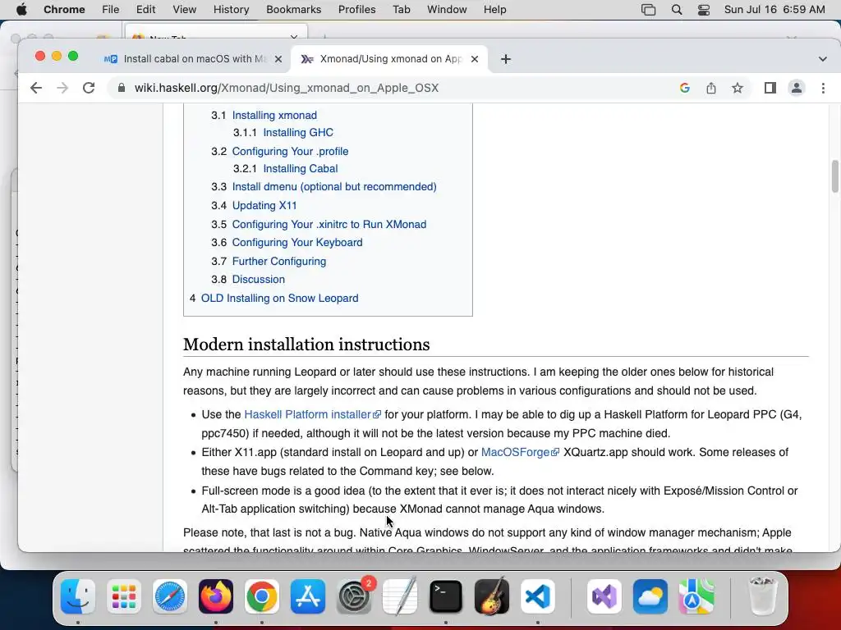Screen dimensions: 841x630
Task: Open the Haskell Platform installer link
Action: click(x=313, y=414)
